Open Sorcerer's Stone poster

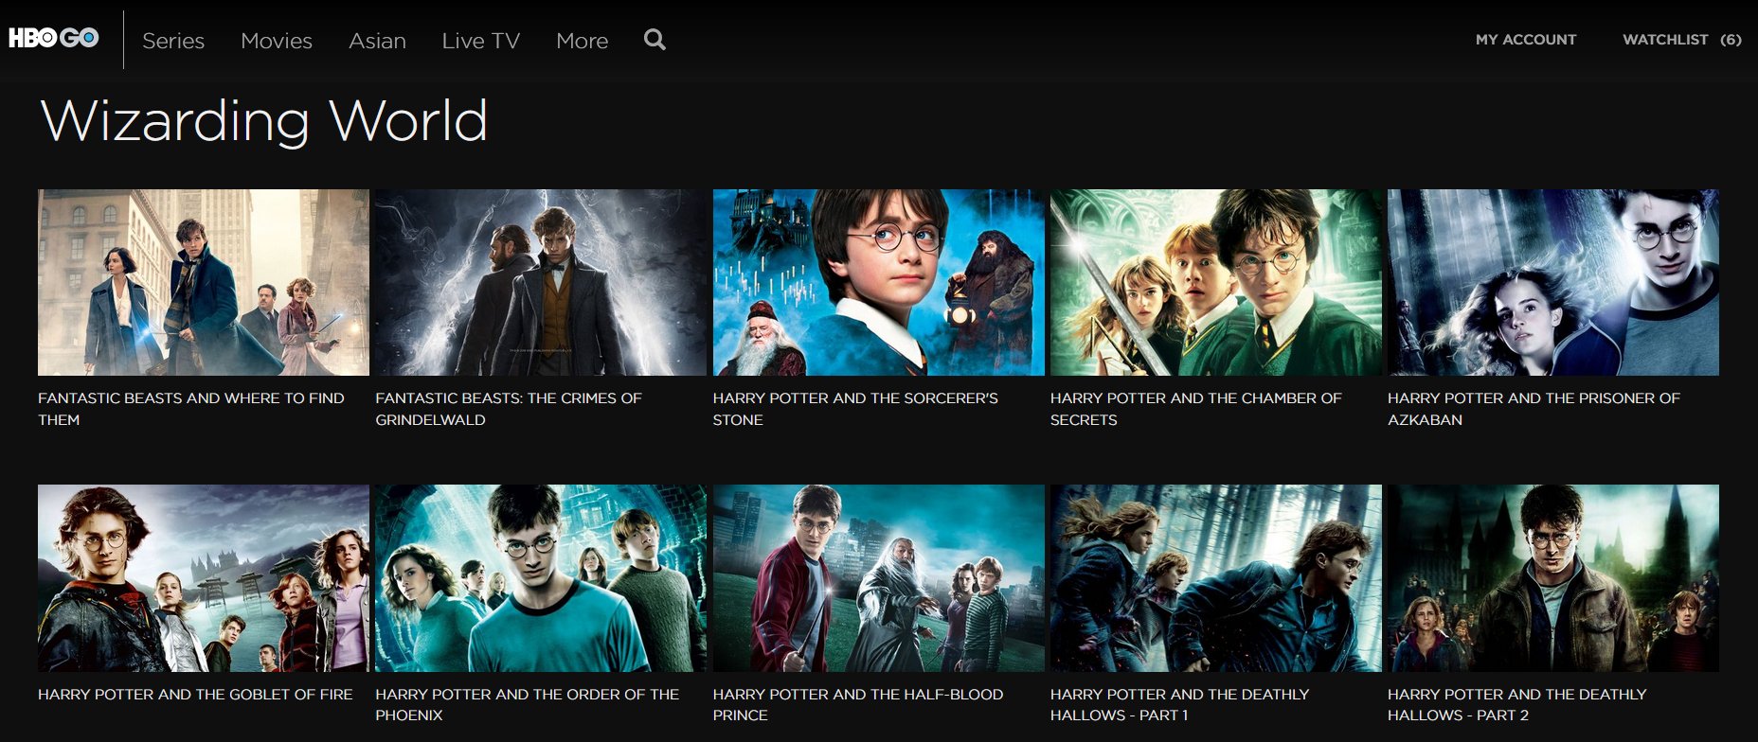pyautogui.click(x=879, y=282)
